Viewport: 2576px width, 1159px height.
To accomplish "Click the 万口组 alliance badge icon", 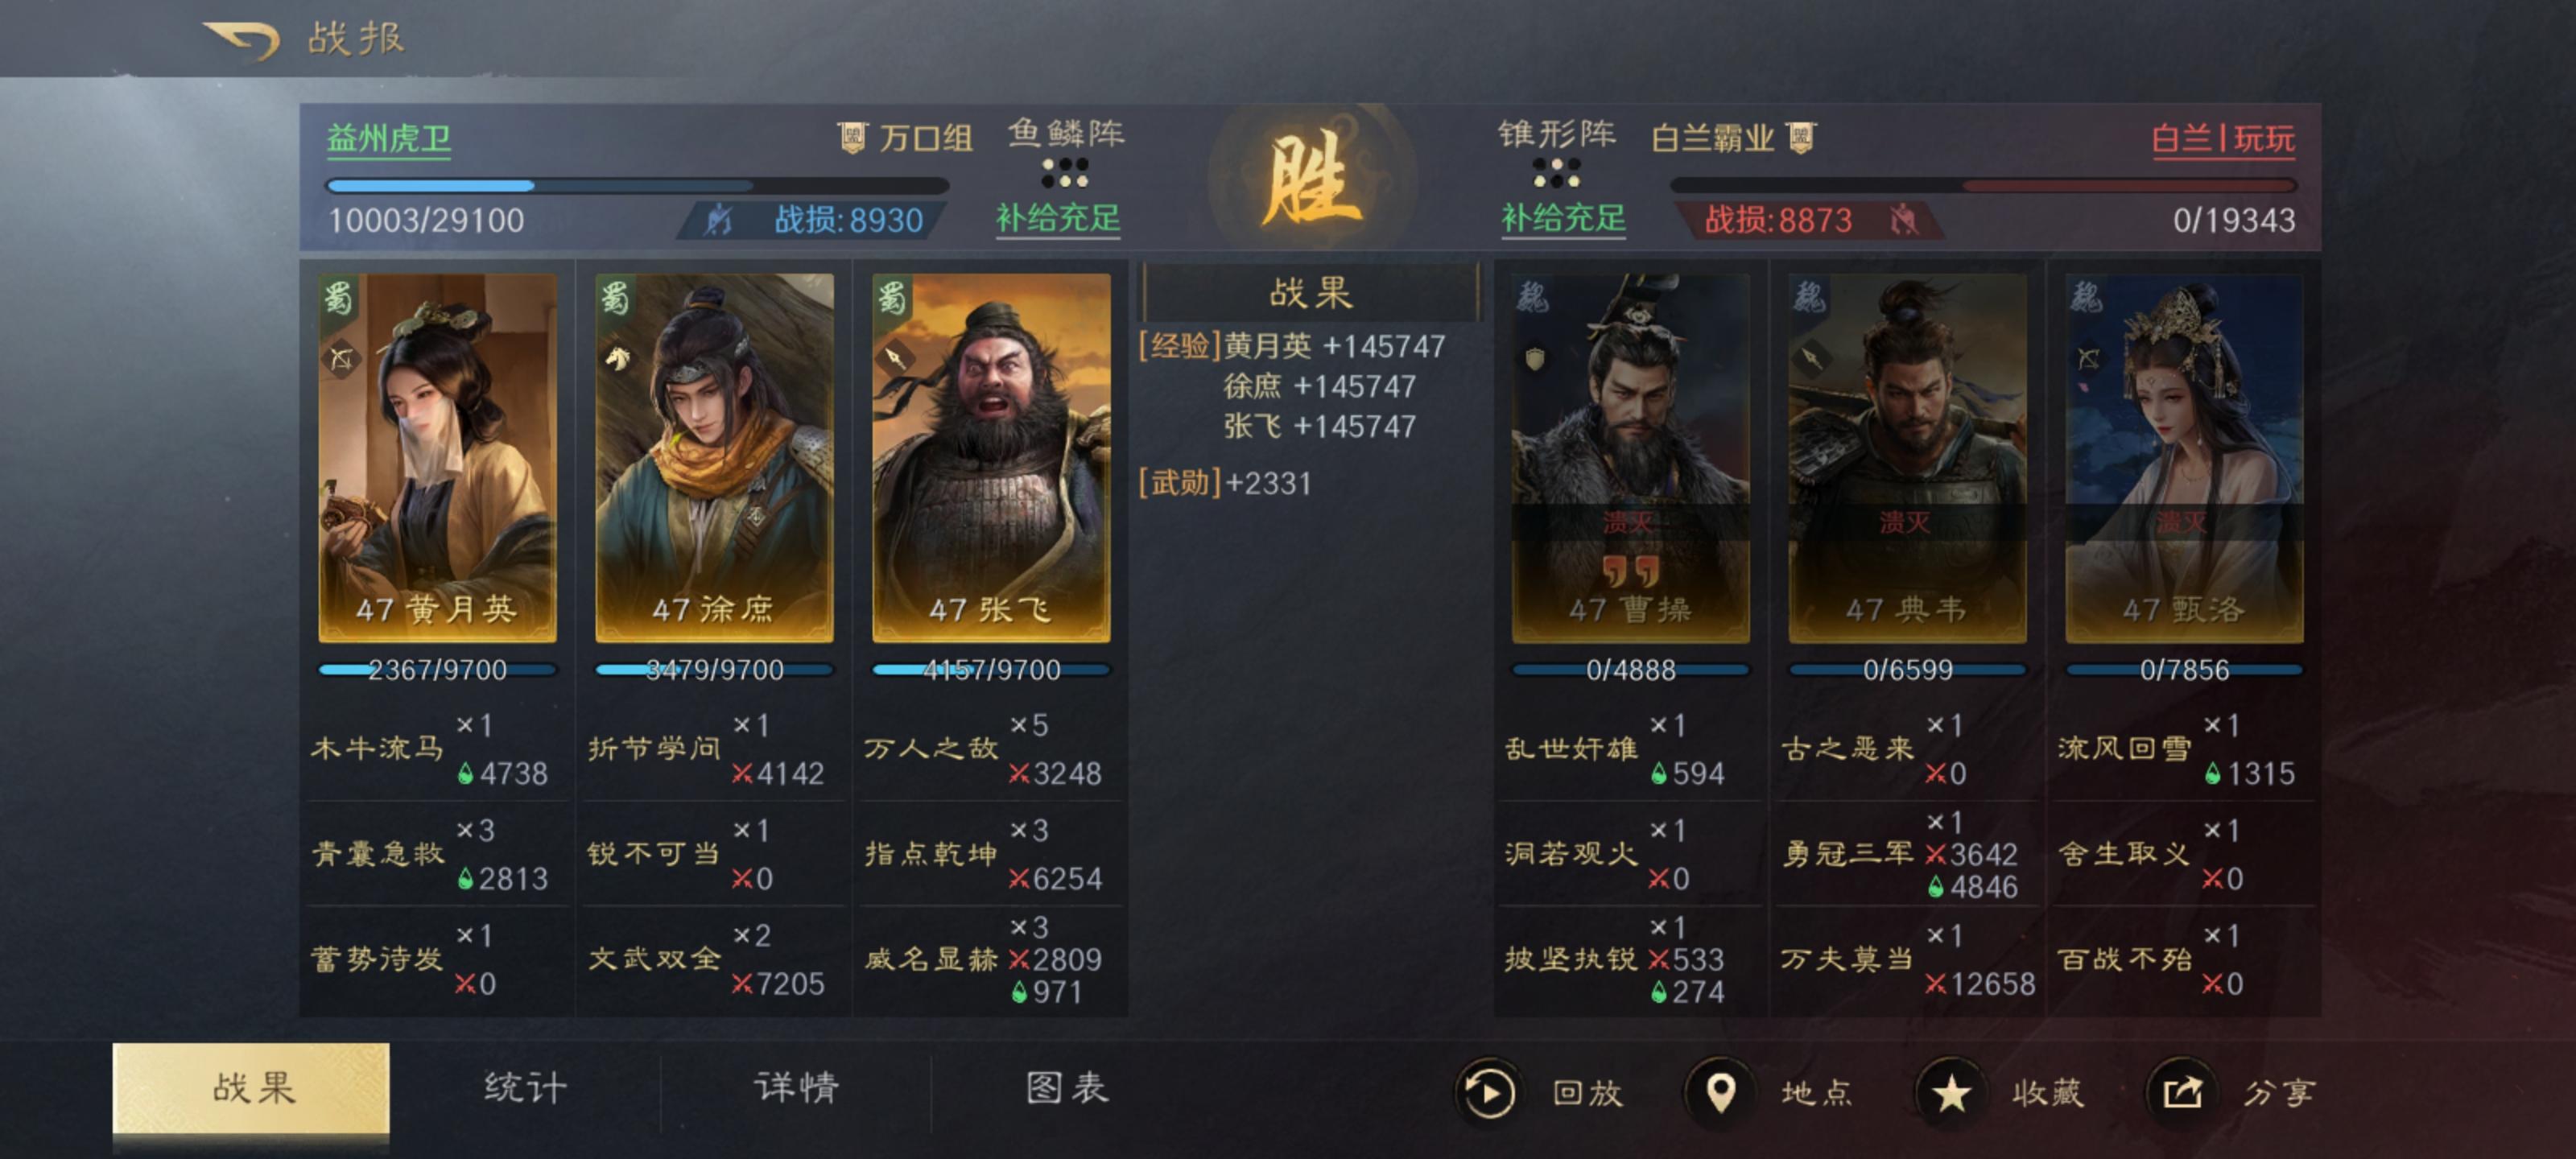I will (852, 138).
